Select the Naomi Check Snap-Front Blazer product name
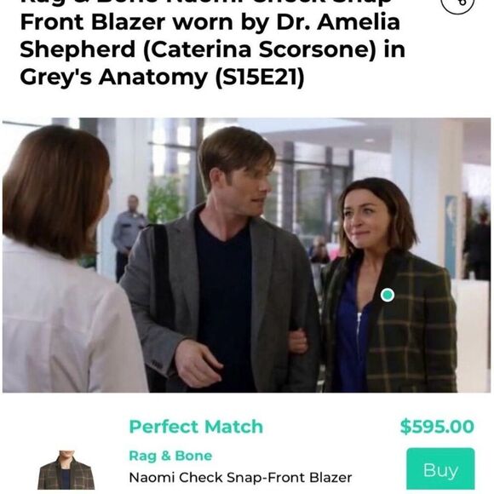The image size is (494, 494). [240, 478]
